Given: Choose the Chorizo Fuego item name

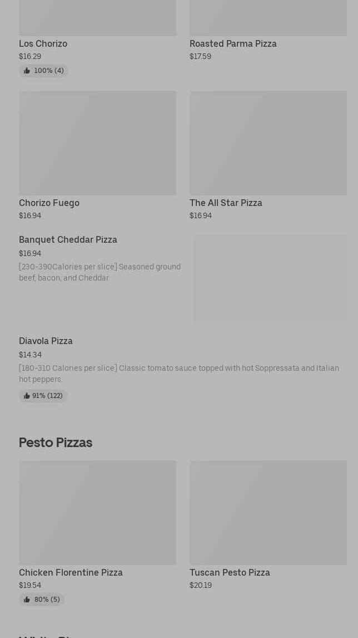Looking at the screenshot, I should pos(49,203).
